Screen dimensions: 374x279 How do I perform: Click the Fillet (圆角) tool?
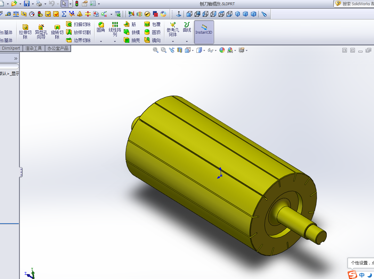101,27
